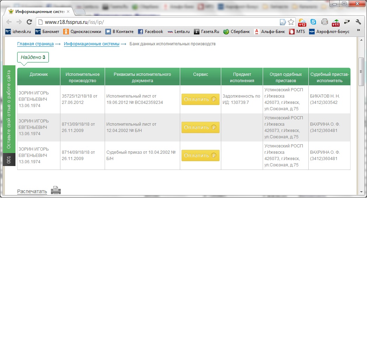Open the Skype extension icon
Image resolution: width=367 pixels, height=344 pixels.
313,22
